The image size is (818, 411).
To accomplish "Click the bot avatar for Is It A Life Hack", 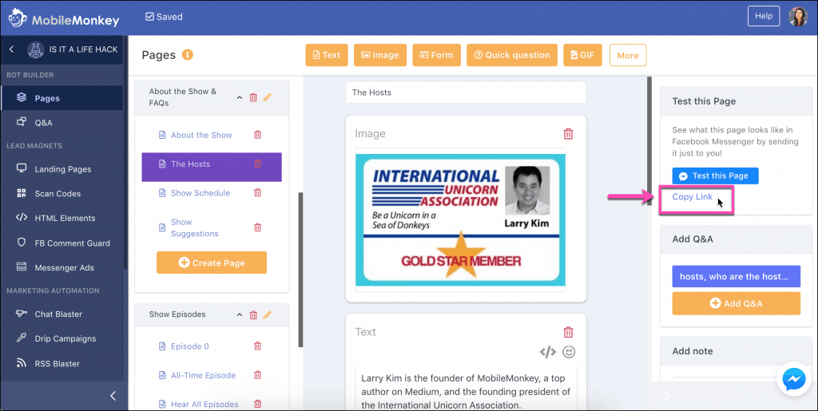I will coord(35,49).
